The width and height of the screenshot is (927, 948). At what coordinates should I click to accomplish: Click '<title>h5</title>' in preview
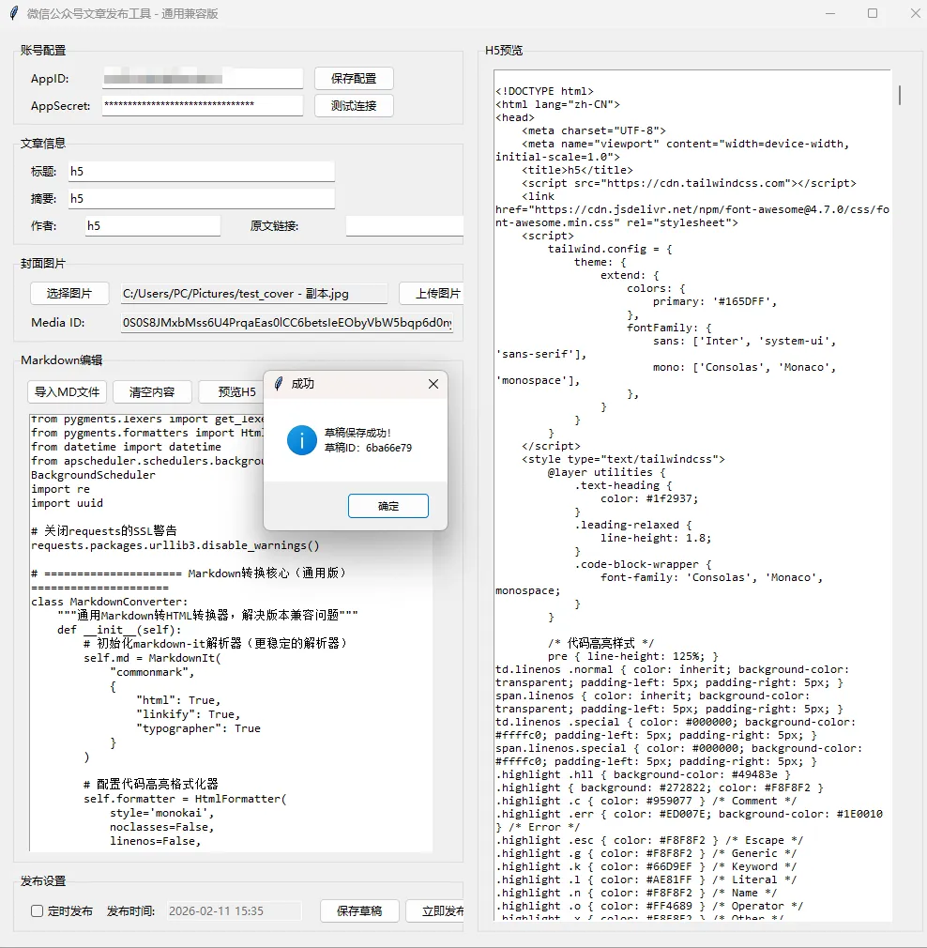click(578, 170)
